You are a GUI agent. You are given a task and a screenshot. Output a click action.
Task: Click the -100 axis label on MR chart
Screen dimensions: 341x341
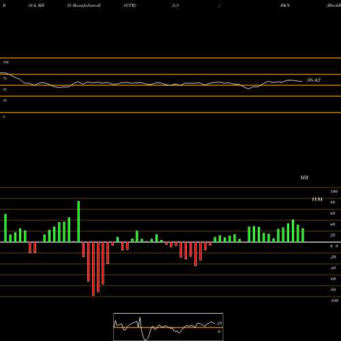point(334,301)
